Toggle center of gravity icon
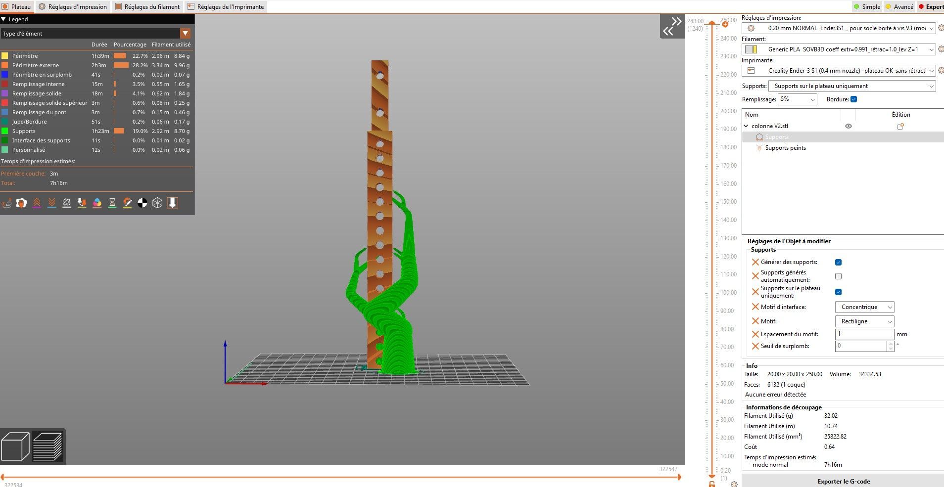This screenshot has height=487, width=944. [x=142, y=203]
